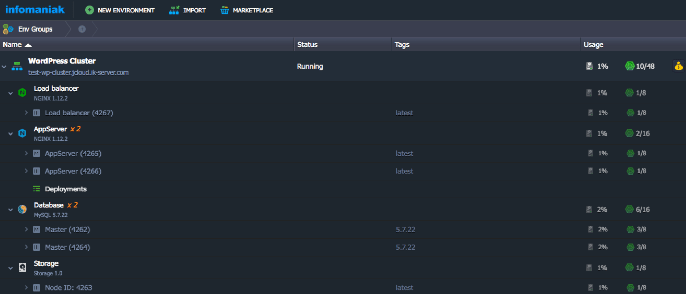Click 5.7.22 tag of Master (4264)
This screenshot has width=686, height=294.
click(405, 247)
